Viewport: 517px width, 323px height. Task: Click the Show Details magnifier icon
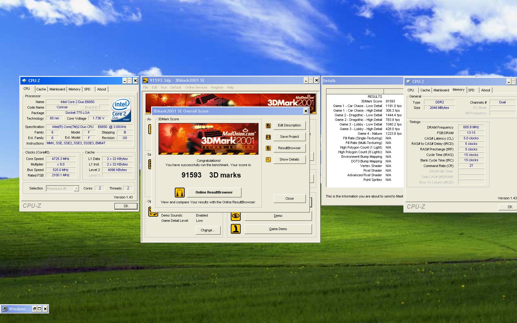click(x=268, y=160)
